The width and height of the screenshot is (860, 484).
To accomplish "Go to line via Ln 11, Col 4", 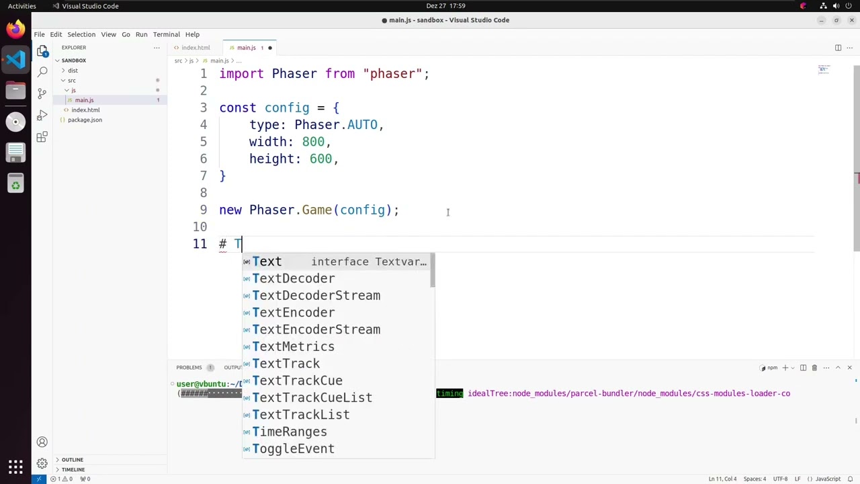I will point(722,479).
